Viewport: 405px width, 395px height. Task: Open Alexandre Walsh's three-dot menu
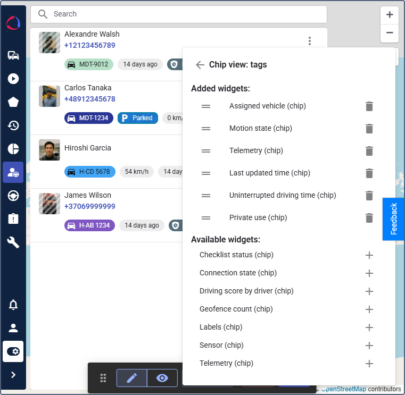(309, 41)
